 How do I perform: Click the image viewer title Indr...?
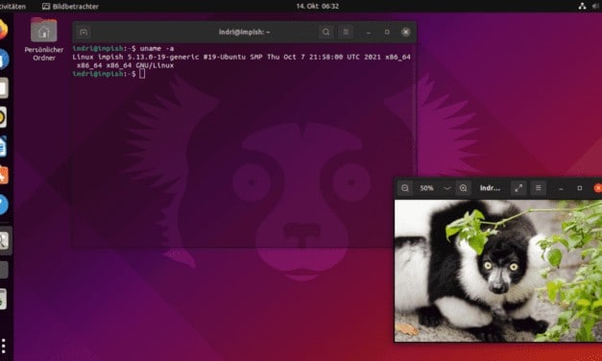pyautogui.click(x=490, y=188)
